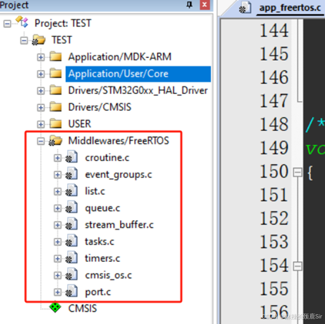Screen dimensions: 325x324
Task: Select the USER group label
Action: coord(79,124)
